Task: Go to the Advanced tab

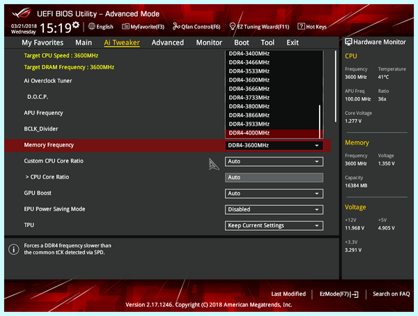Action: tap(168, 43)
